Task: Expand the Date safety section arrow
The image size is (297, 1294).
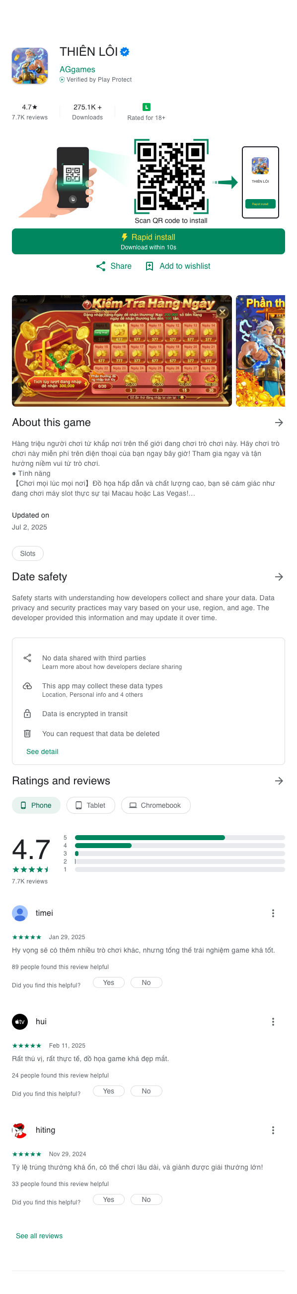Action: 279,577
